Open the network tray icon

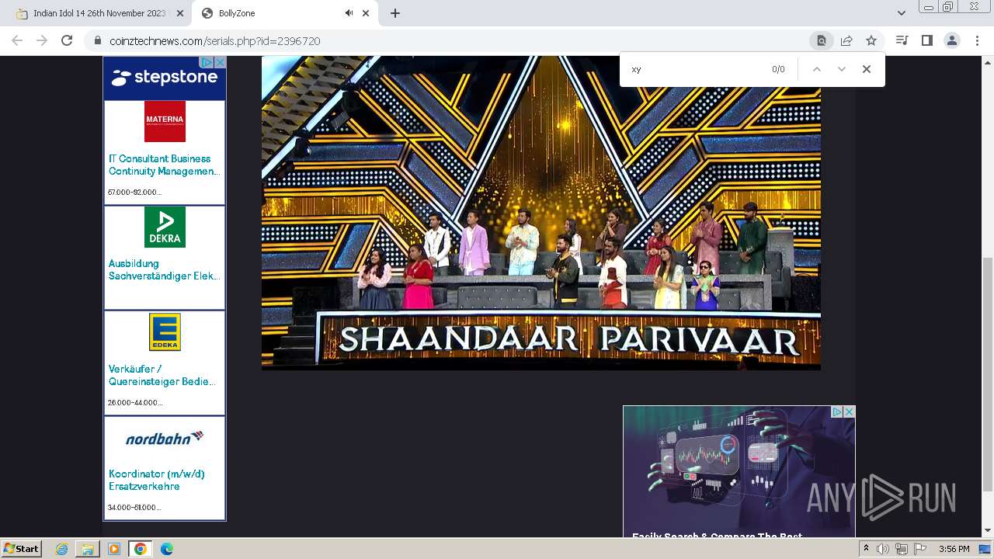tap(902, 549)
